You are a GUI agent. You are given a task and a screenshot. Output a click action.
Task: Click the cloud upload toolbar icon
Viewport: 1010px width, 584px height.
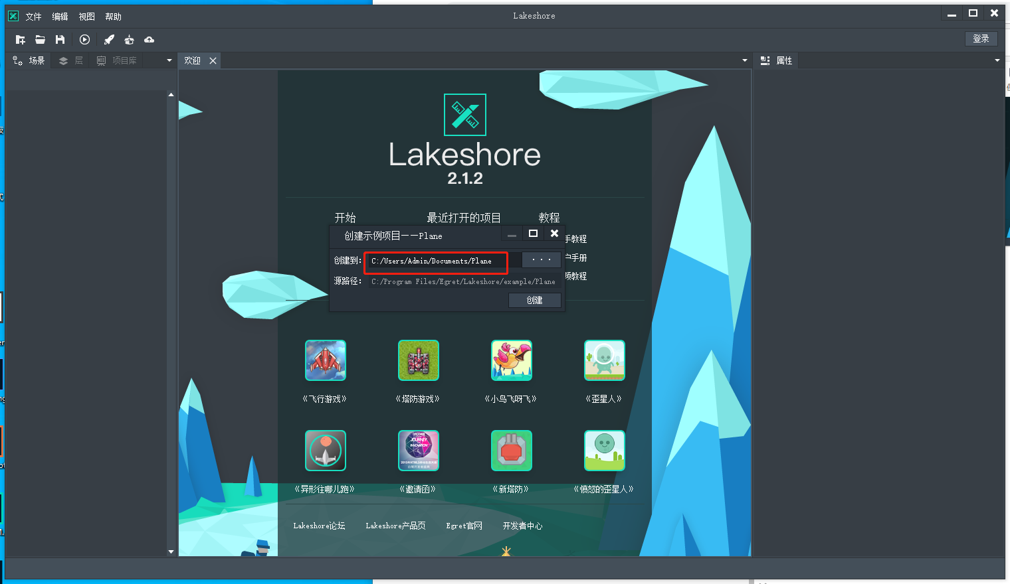(150, 40)
